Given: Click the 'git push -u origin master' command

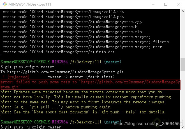Looking at the screenshot, I should (x=33, y=127).
